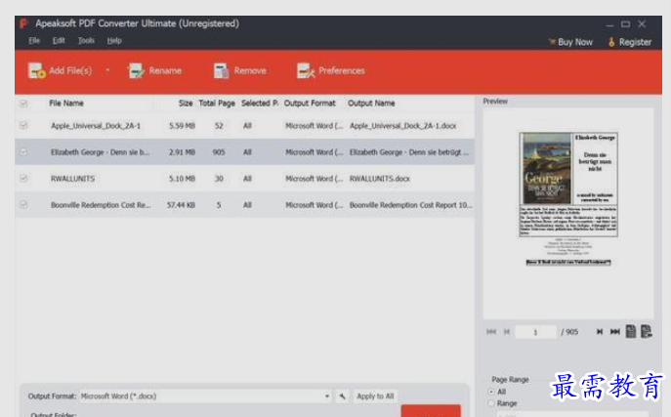Open the bottom Output Format dropdown
This screenshot has width=671, height=417.
pos(205,396)
